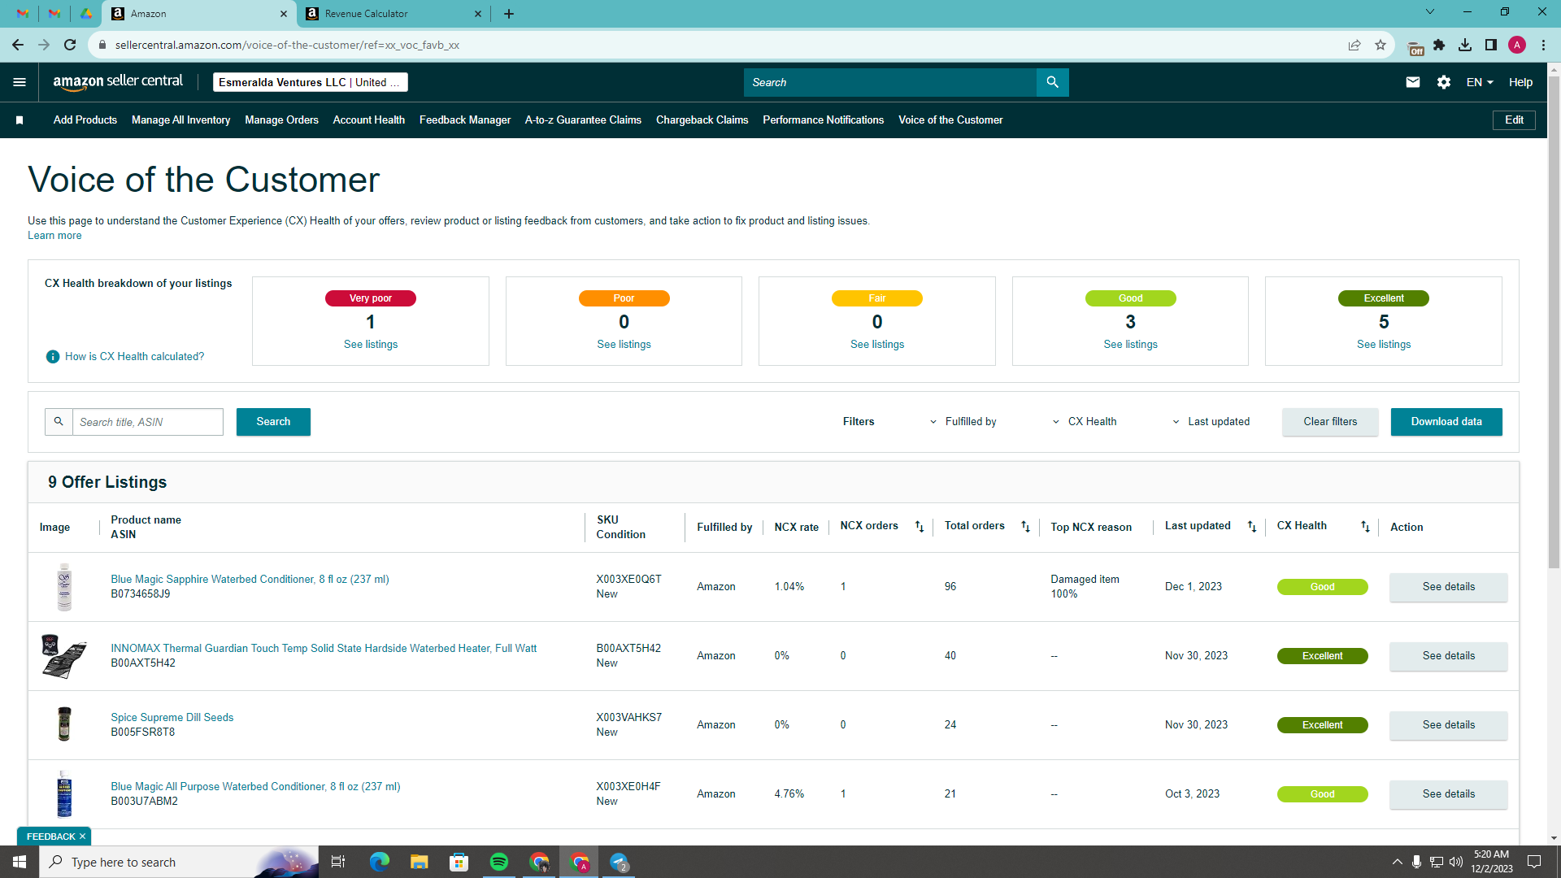Screen dimensions: 1561x878
Task: Click the bookmark flag icon in nav bar
Action: tap(20, 120)
